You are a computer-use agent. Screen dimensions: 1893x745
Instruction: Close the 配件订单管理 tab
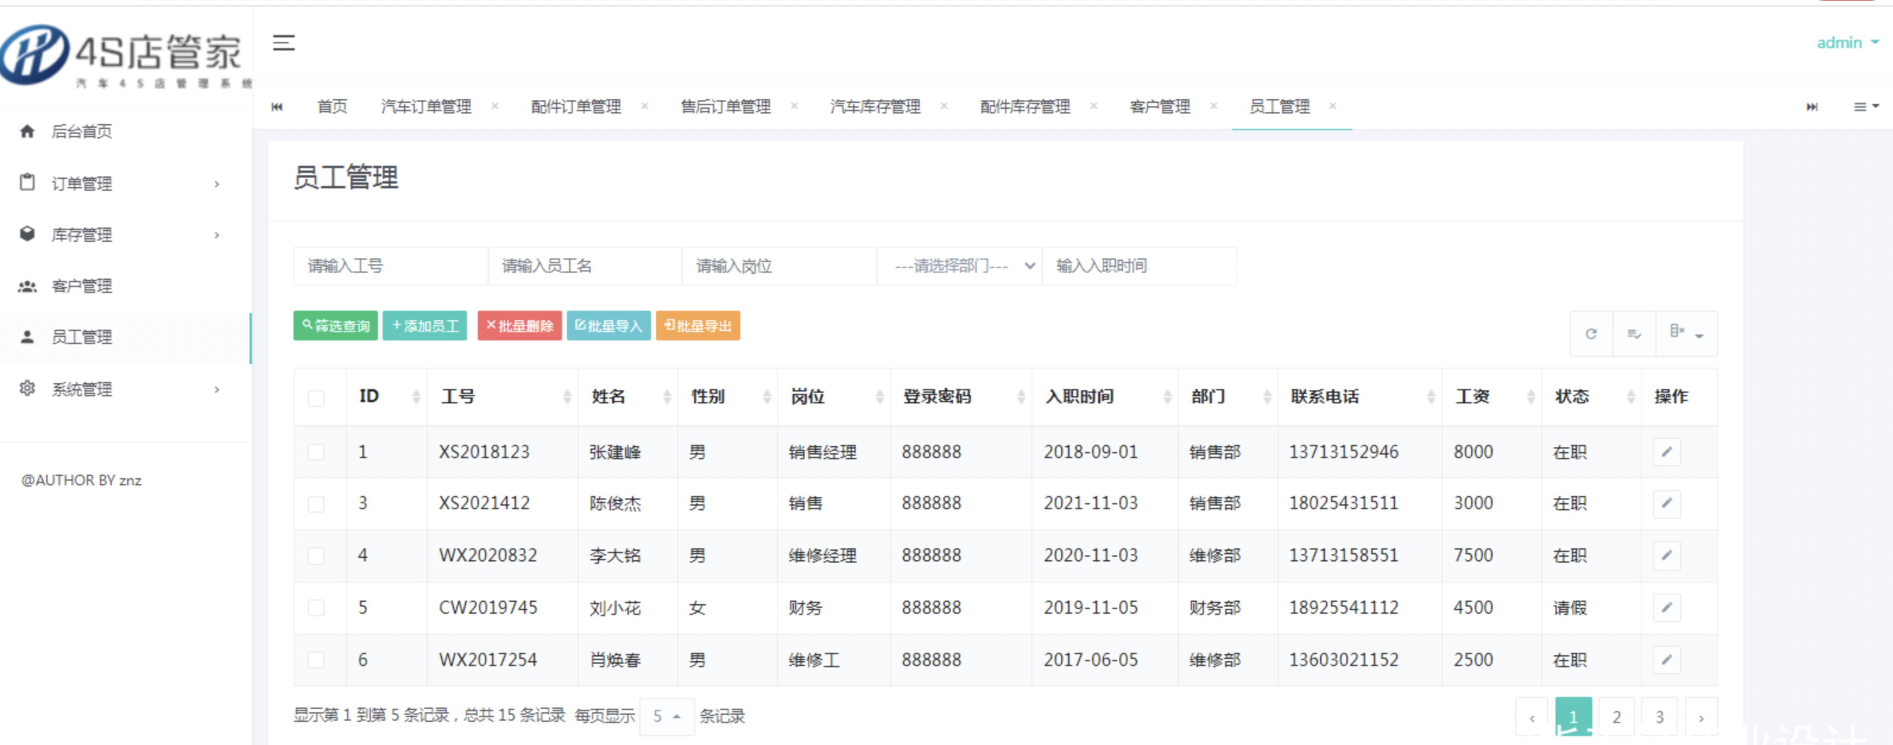[x=645, y=106]
